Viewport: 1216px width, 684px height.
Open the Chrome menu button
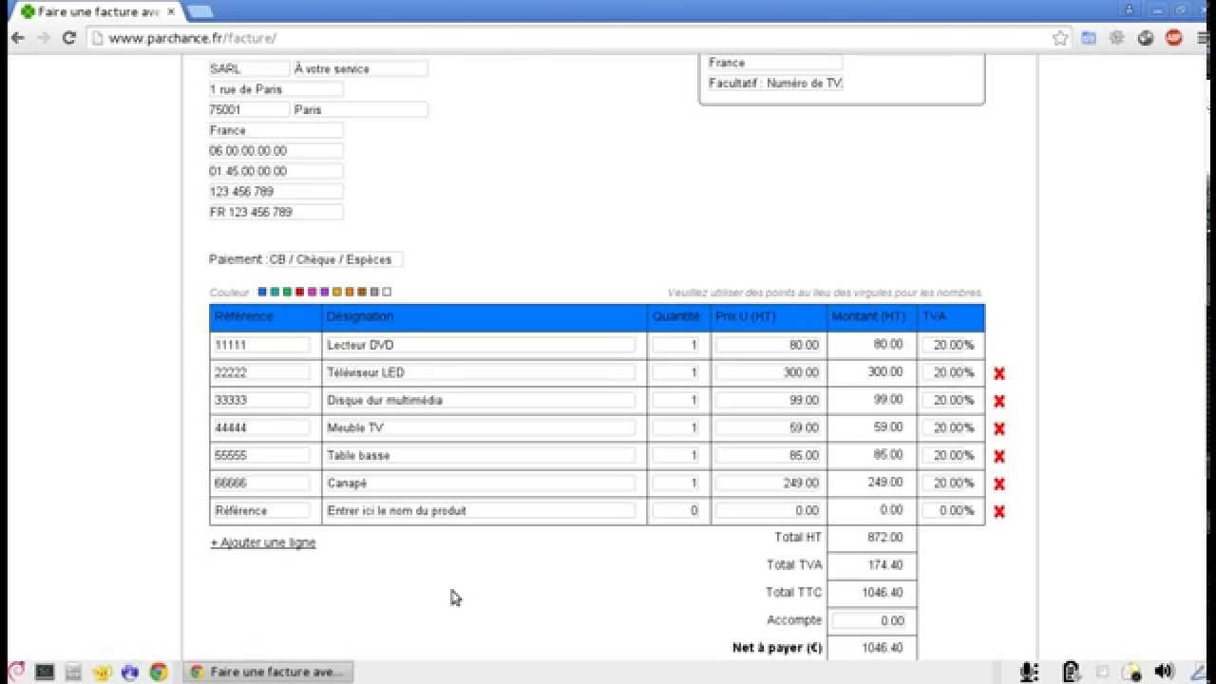(1202, 38)
